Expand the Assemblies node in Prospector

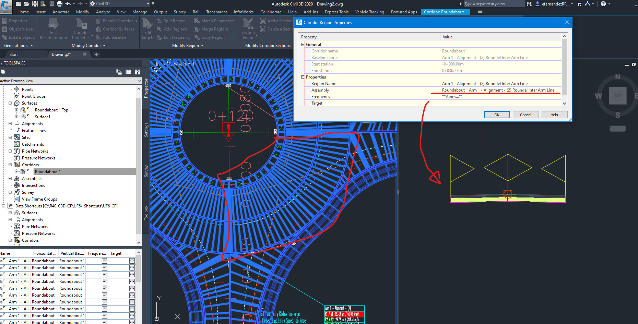coord(10,178)
